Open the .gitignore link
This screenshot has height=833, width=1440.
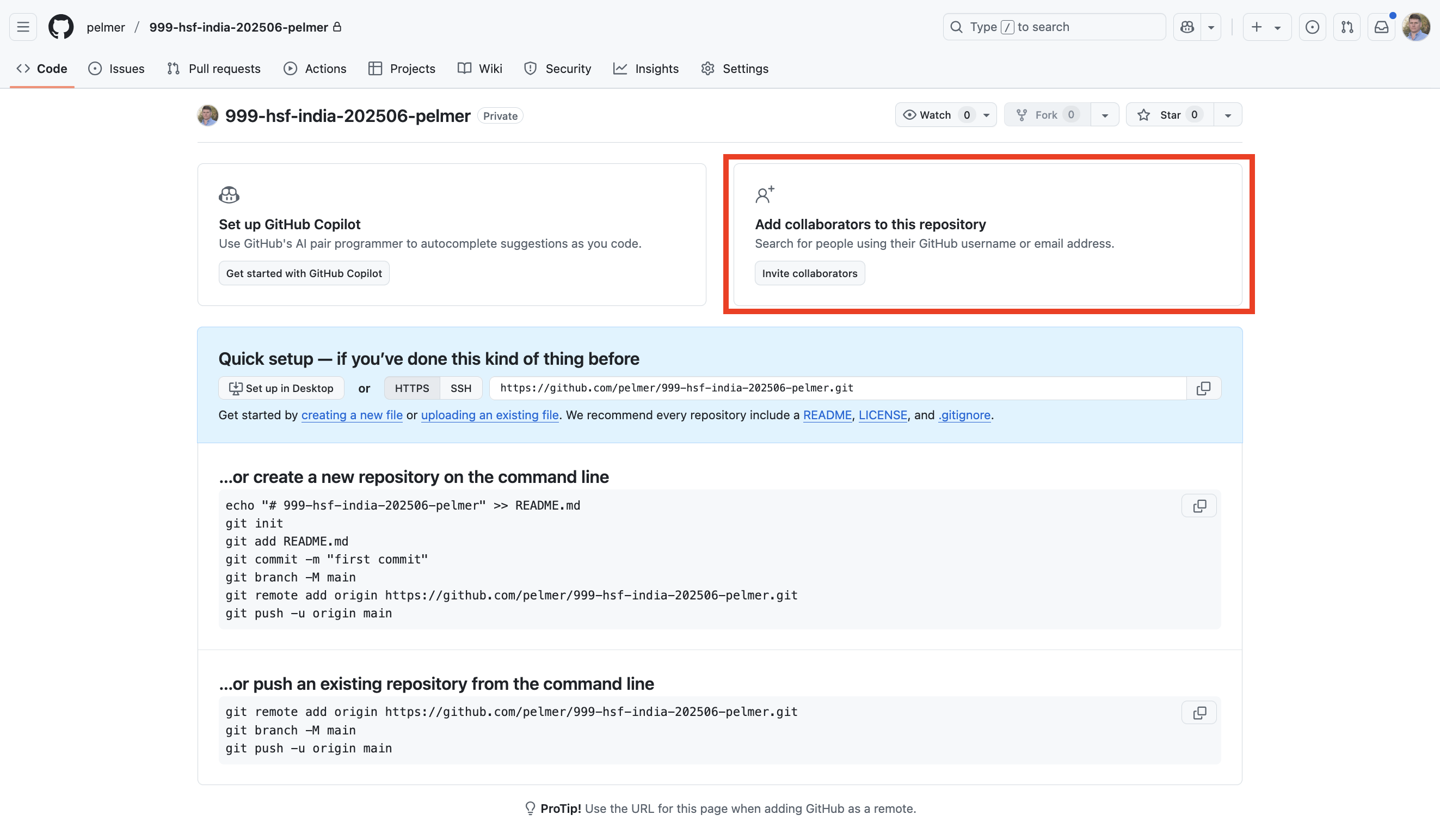(964, 415)
